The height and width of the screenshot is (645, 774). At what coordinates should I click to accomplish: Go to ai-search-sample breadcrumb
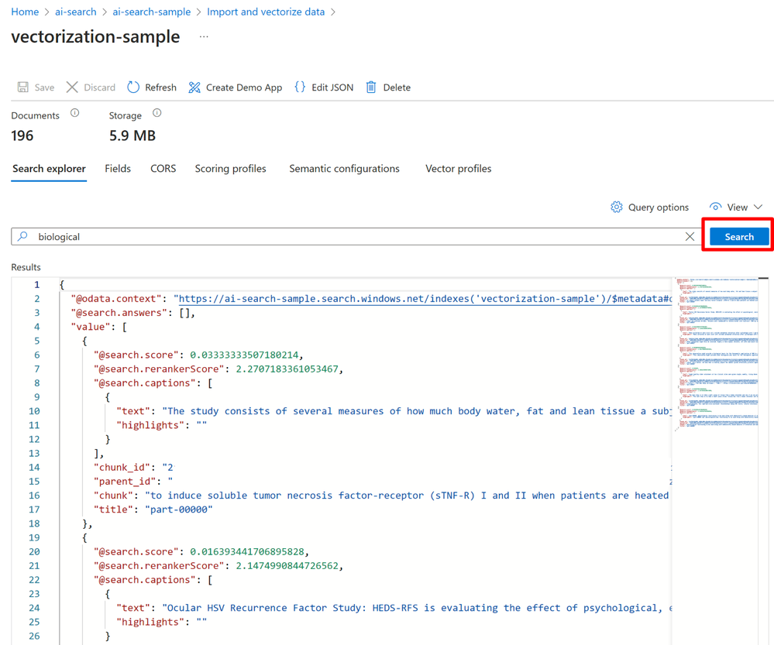coord(152,12)
